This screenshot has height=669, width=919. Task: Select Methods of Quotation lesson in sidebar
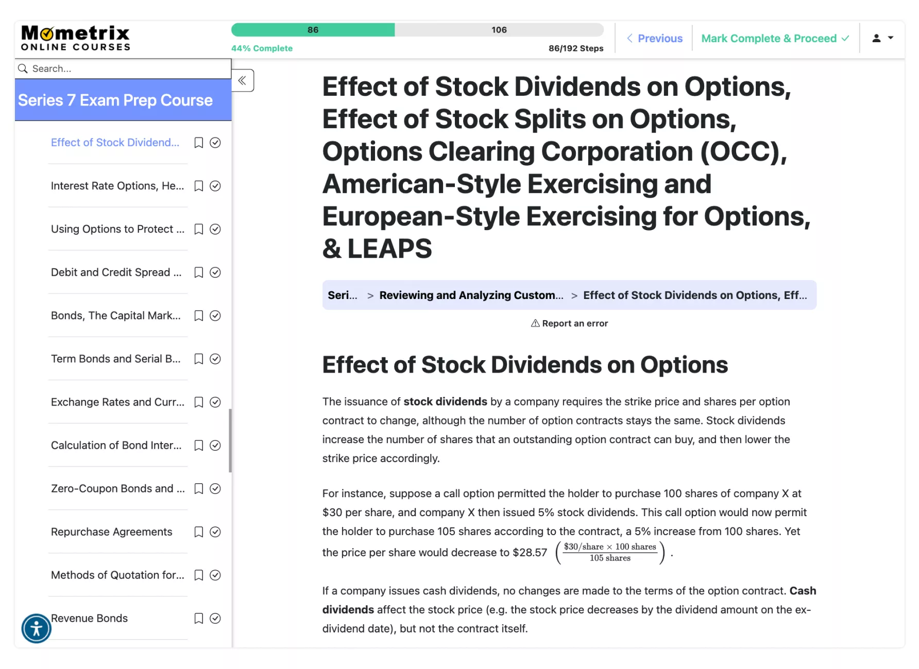pyautogui.click(x=117, y=575)
